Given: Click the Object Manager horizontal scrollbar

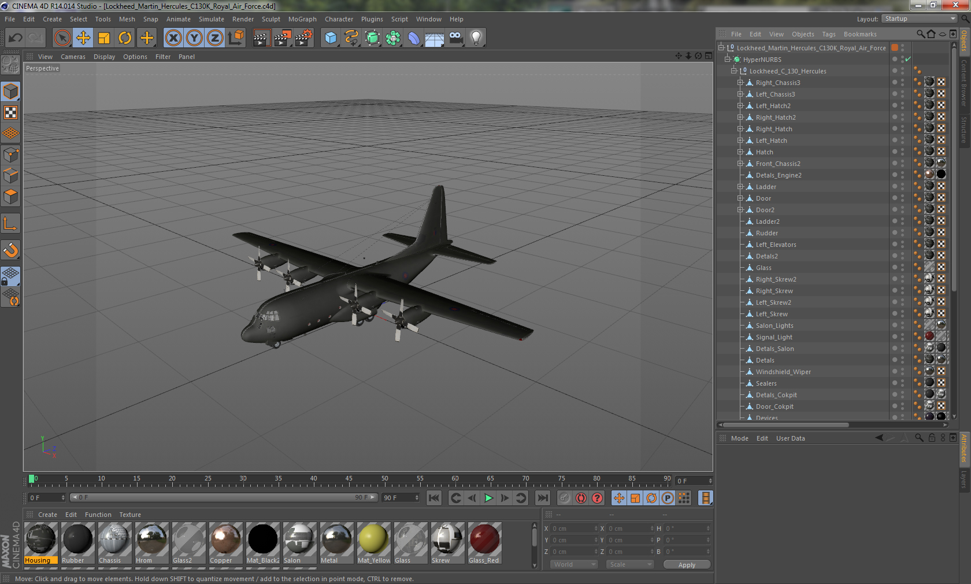Looking at the screenshot, I should click(x=787, y=424).
